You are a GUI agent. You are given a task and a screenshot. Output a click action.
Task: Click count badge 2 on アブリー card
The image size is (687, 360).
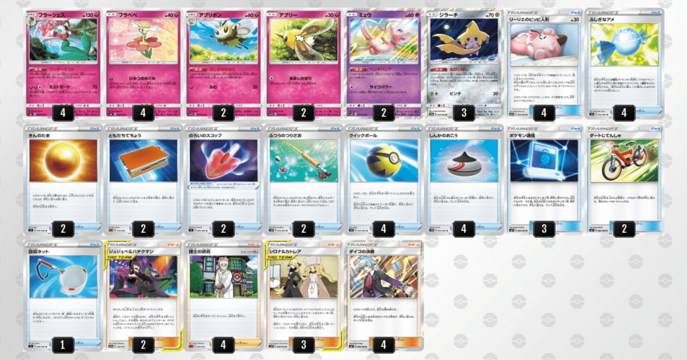point(304,113)
